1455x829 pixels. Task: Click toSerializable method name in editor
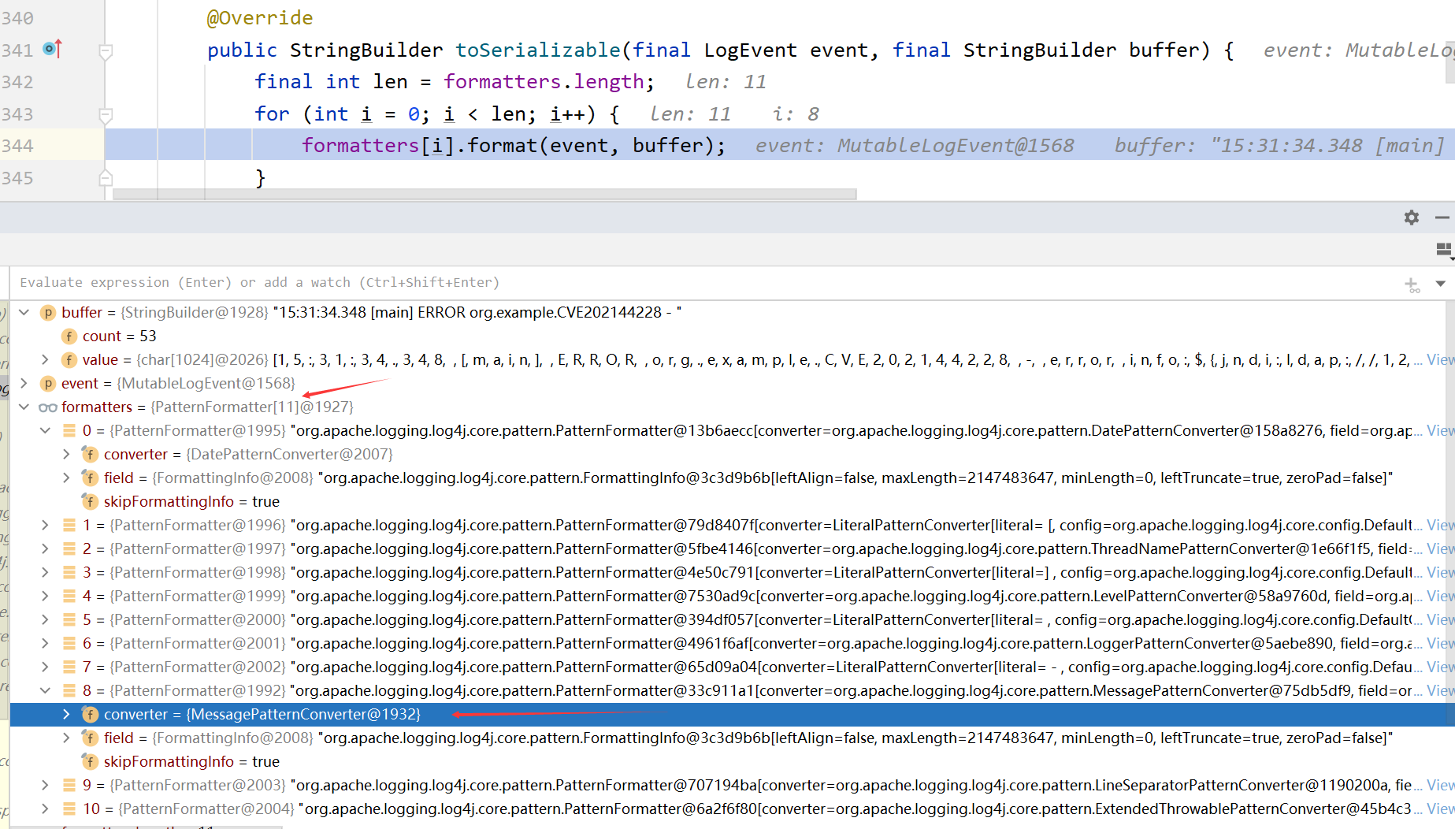[x=538, y=50]
